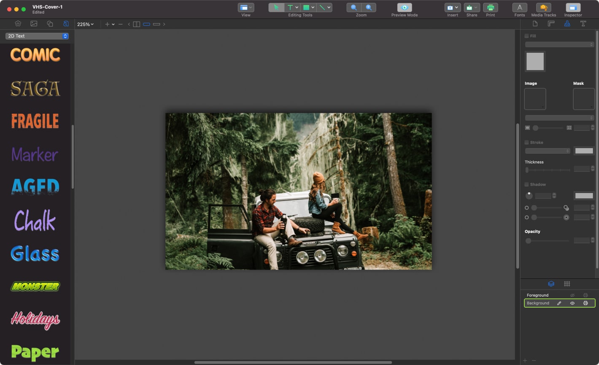This screenshot has width=599, height=365.
Task: Open the image browser icon in the sidebar
Action: [34, 24]
